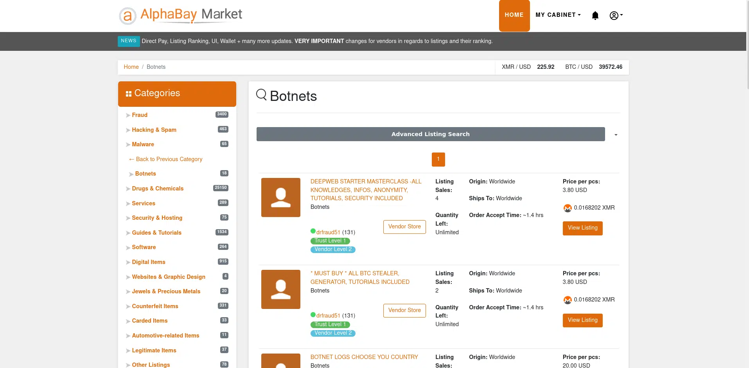Select the Botnets subcategory in sidebar
This screenshot has width=749, height=368.
[x=145, y=174]
